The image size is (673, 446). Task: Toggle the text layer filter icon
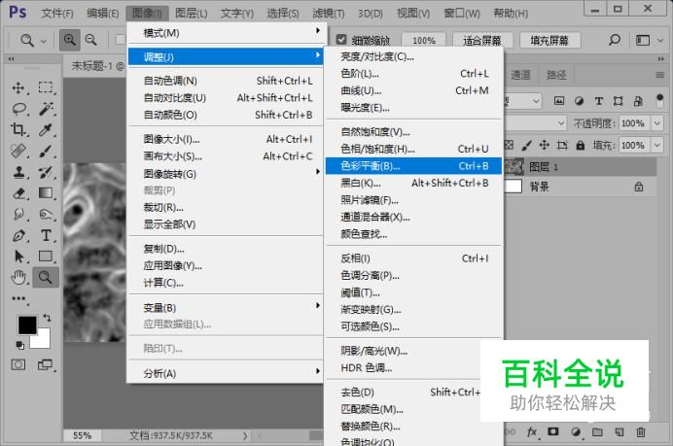tap(598, 101)
